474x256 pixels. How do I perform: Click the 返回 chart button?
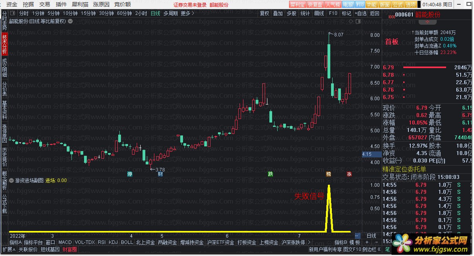375,13
